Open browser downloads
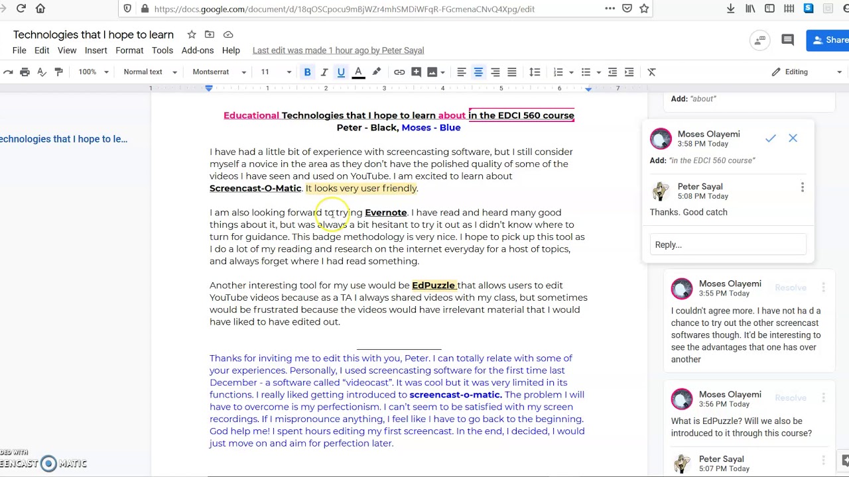The image size is (849, 477). [x=730, y=9]
